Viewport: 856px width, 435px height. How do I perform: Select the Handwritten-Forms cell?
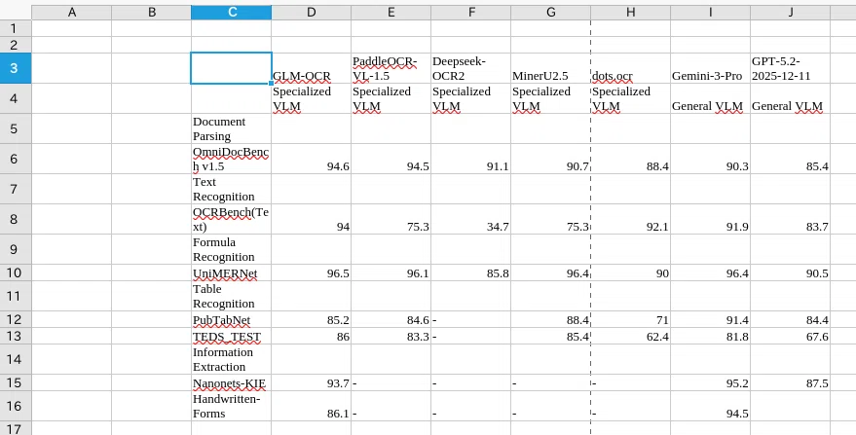tap(231, 406)
